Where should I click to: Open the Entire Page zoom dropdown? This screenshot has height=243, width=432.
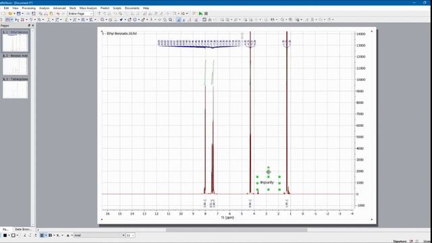(80, 13)
